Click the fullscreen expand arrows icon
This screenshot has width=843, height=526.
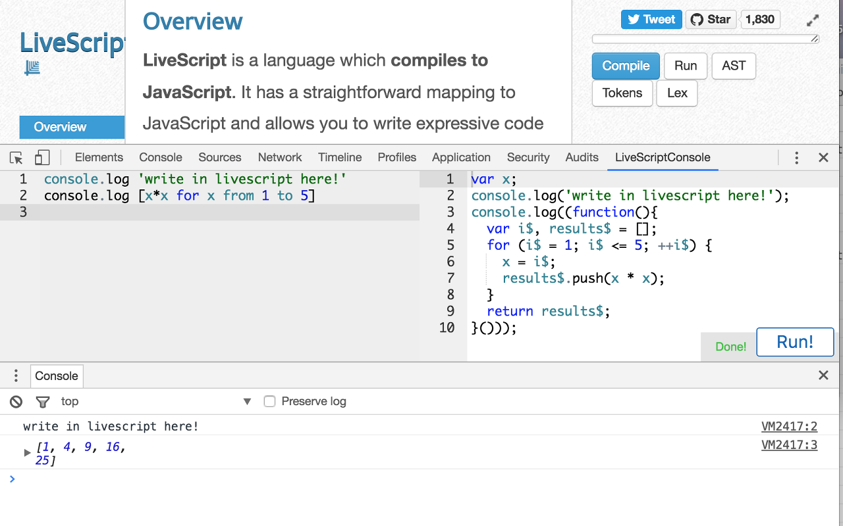813,20
